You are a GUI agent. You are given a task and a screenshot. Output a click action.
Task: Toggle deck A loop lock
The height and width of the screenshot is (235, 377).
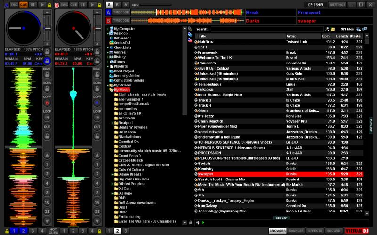(47, 136)
